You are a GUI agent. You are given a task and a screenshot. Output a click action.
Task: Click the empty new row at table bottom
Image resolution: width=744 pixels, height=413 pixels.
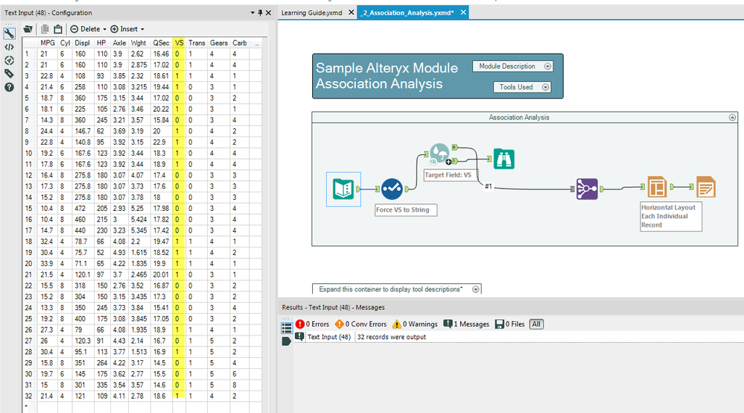[142, 407]
